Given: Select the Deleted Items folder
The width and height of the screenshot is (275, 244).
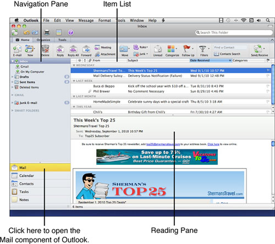Looking at the screenshot, I should point(40,87).
